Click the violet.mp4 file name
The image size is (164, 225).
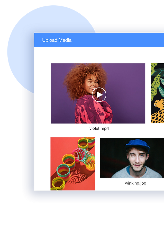[x=99, y=128]
